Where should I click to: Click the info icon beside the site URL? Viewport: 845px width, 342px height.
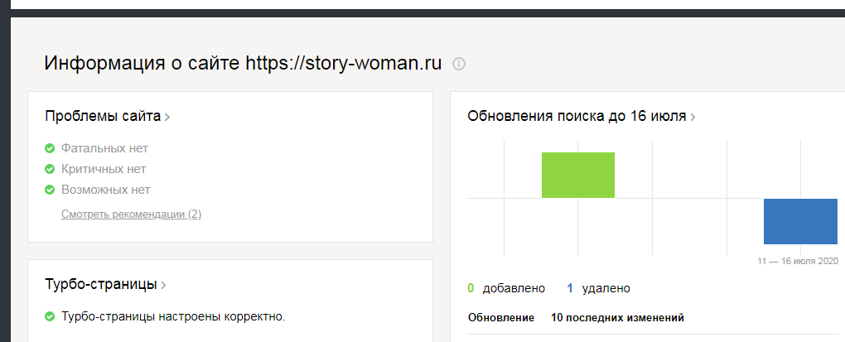tap(459, 64)
